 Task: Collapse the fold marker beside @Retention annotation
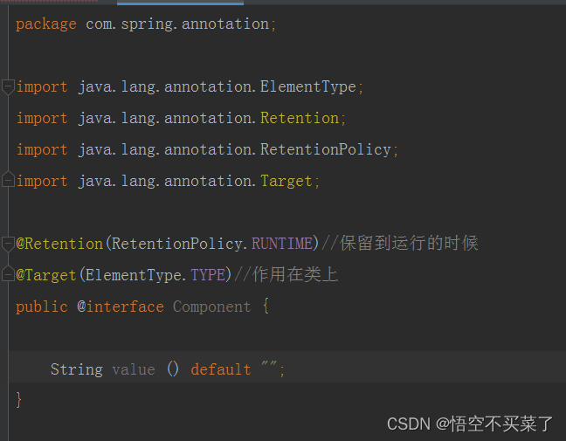tap(8, 244)
